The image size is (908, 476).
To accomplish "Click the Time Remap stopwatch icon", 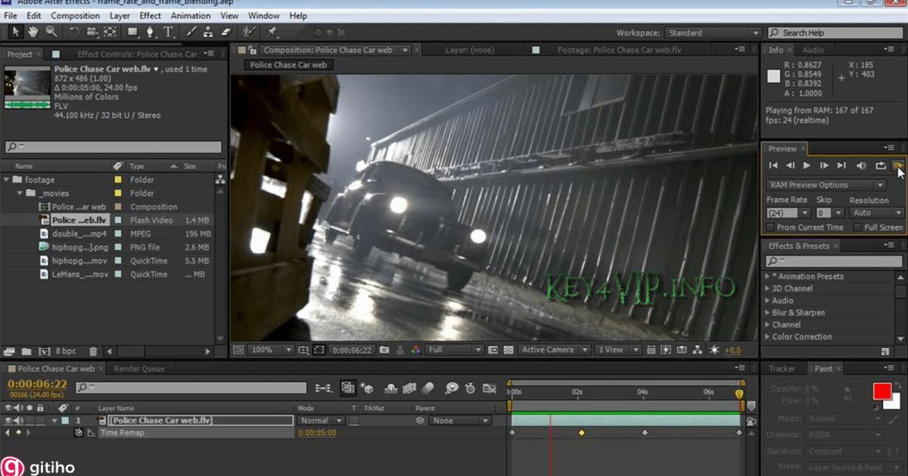I will click(x=78, y=433).
